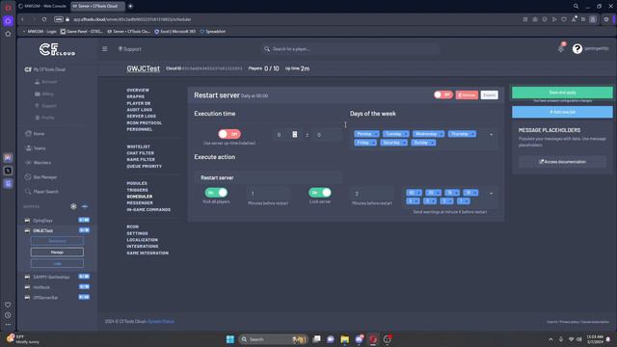Click the Search for a player field
617x347 pixels.
[350, 49]
